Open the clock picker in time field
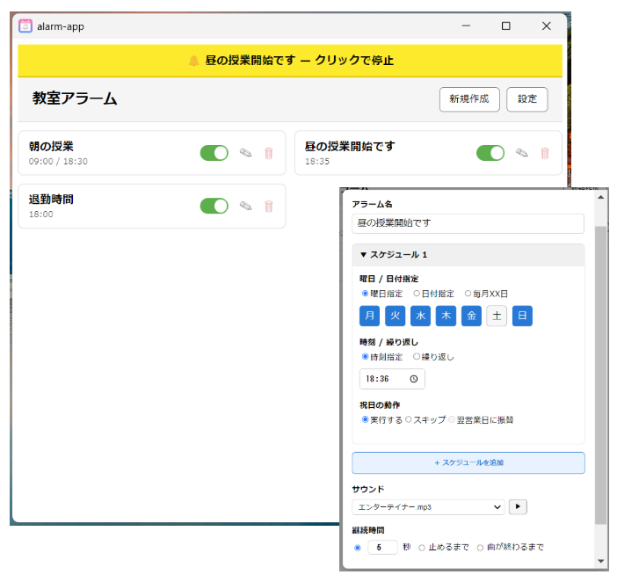Viewport: 617px width, 582px height. tap(414, 379)
